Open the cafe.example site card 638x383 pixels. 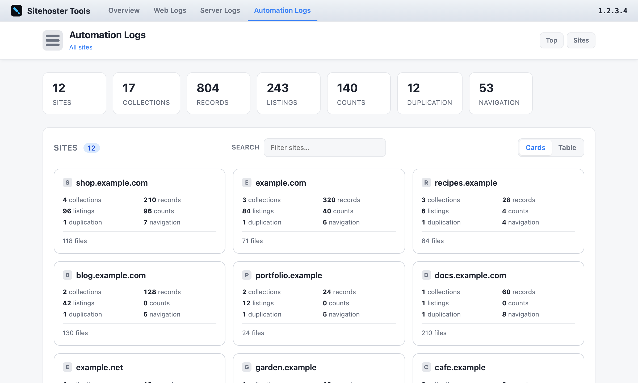498,368
